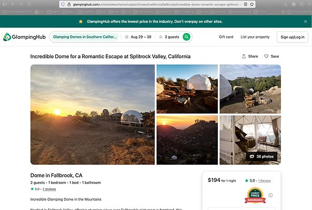Screen dimensions: 312x210
Task: Click the info icon beside price badge
Action: [x=270, y=195]
